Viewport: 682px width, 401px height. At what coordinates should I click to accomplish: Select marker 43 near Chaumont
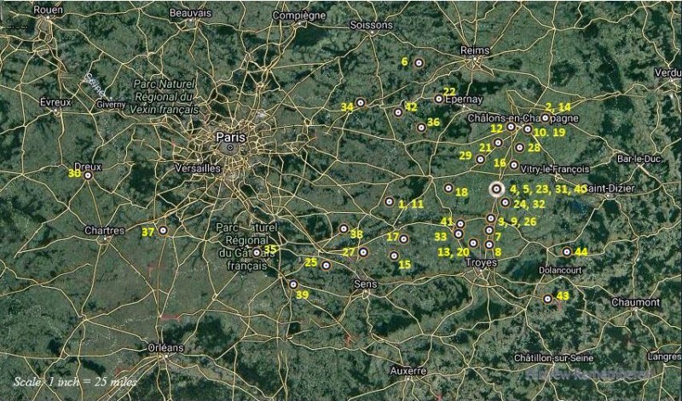tap(547, 298)
